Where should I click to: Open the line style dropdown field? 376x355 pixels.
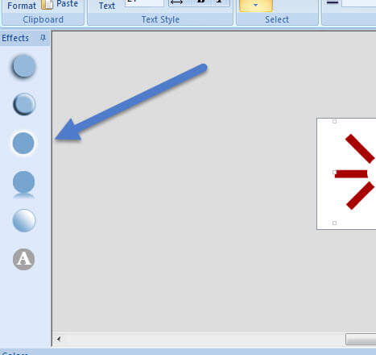point(359,2)
